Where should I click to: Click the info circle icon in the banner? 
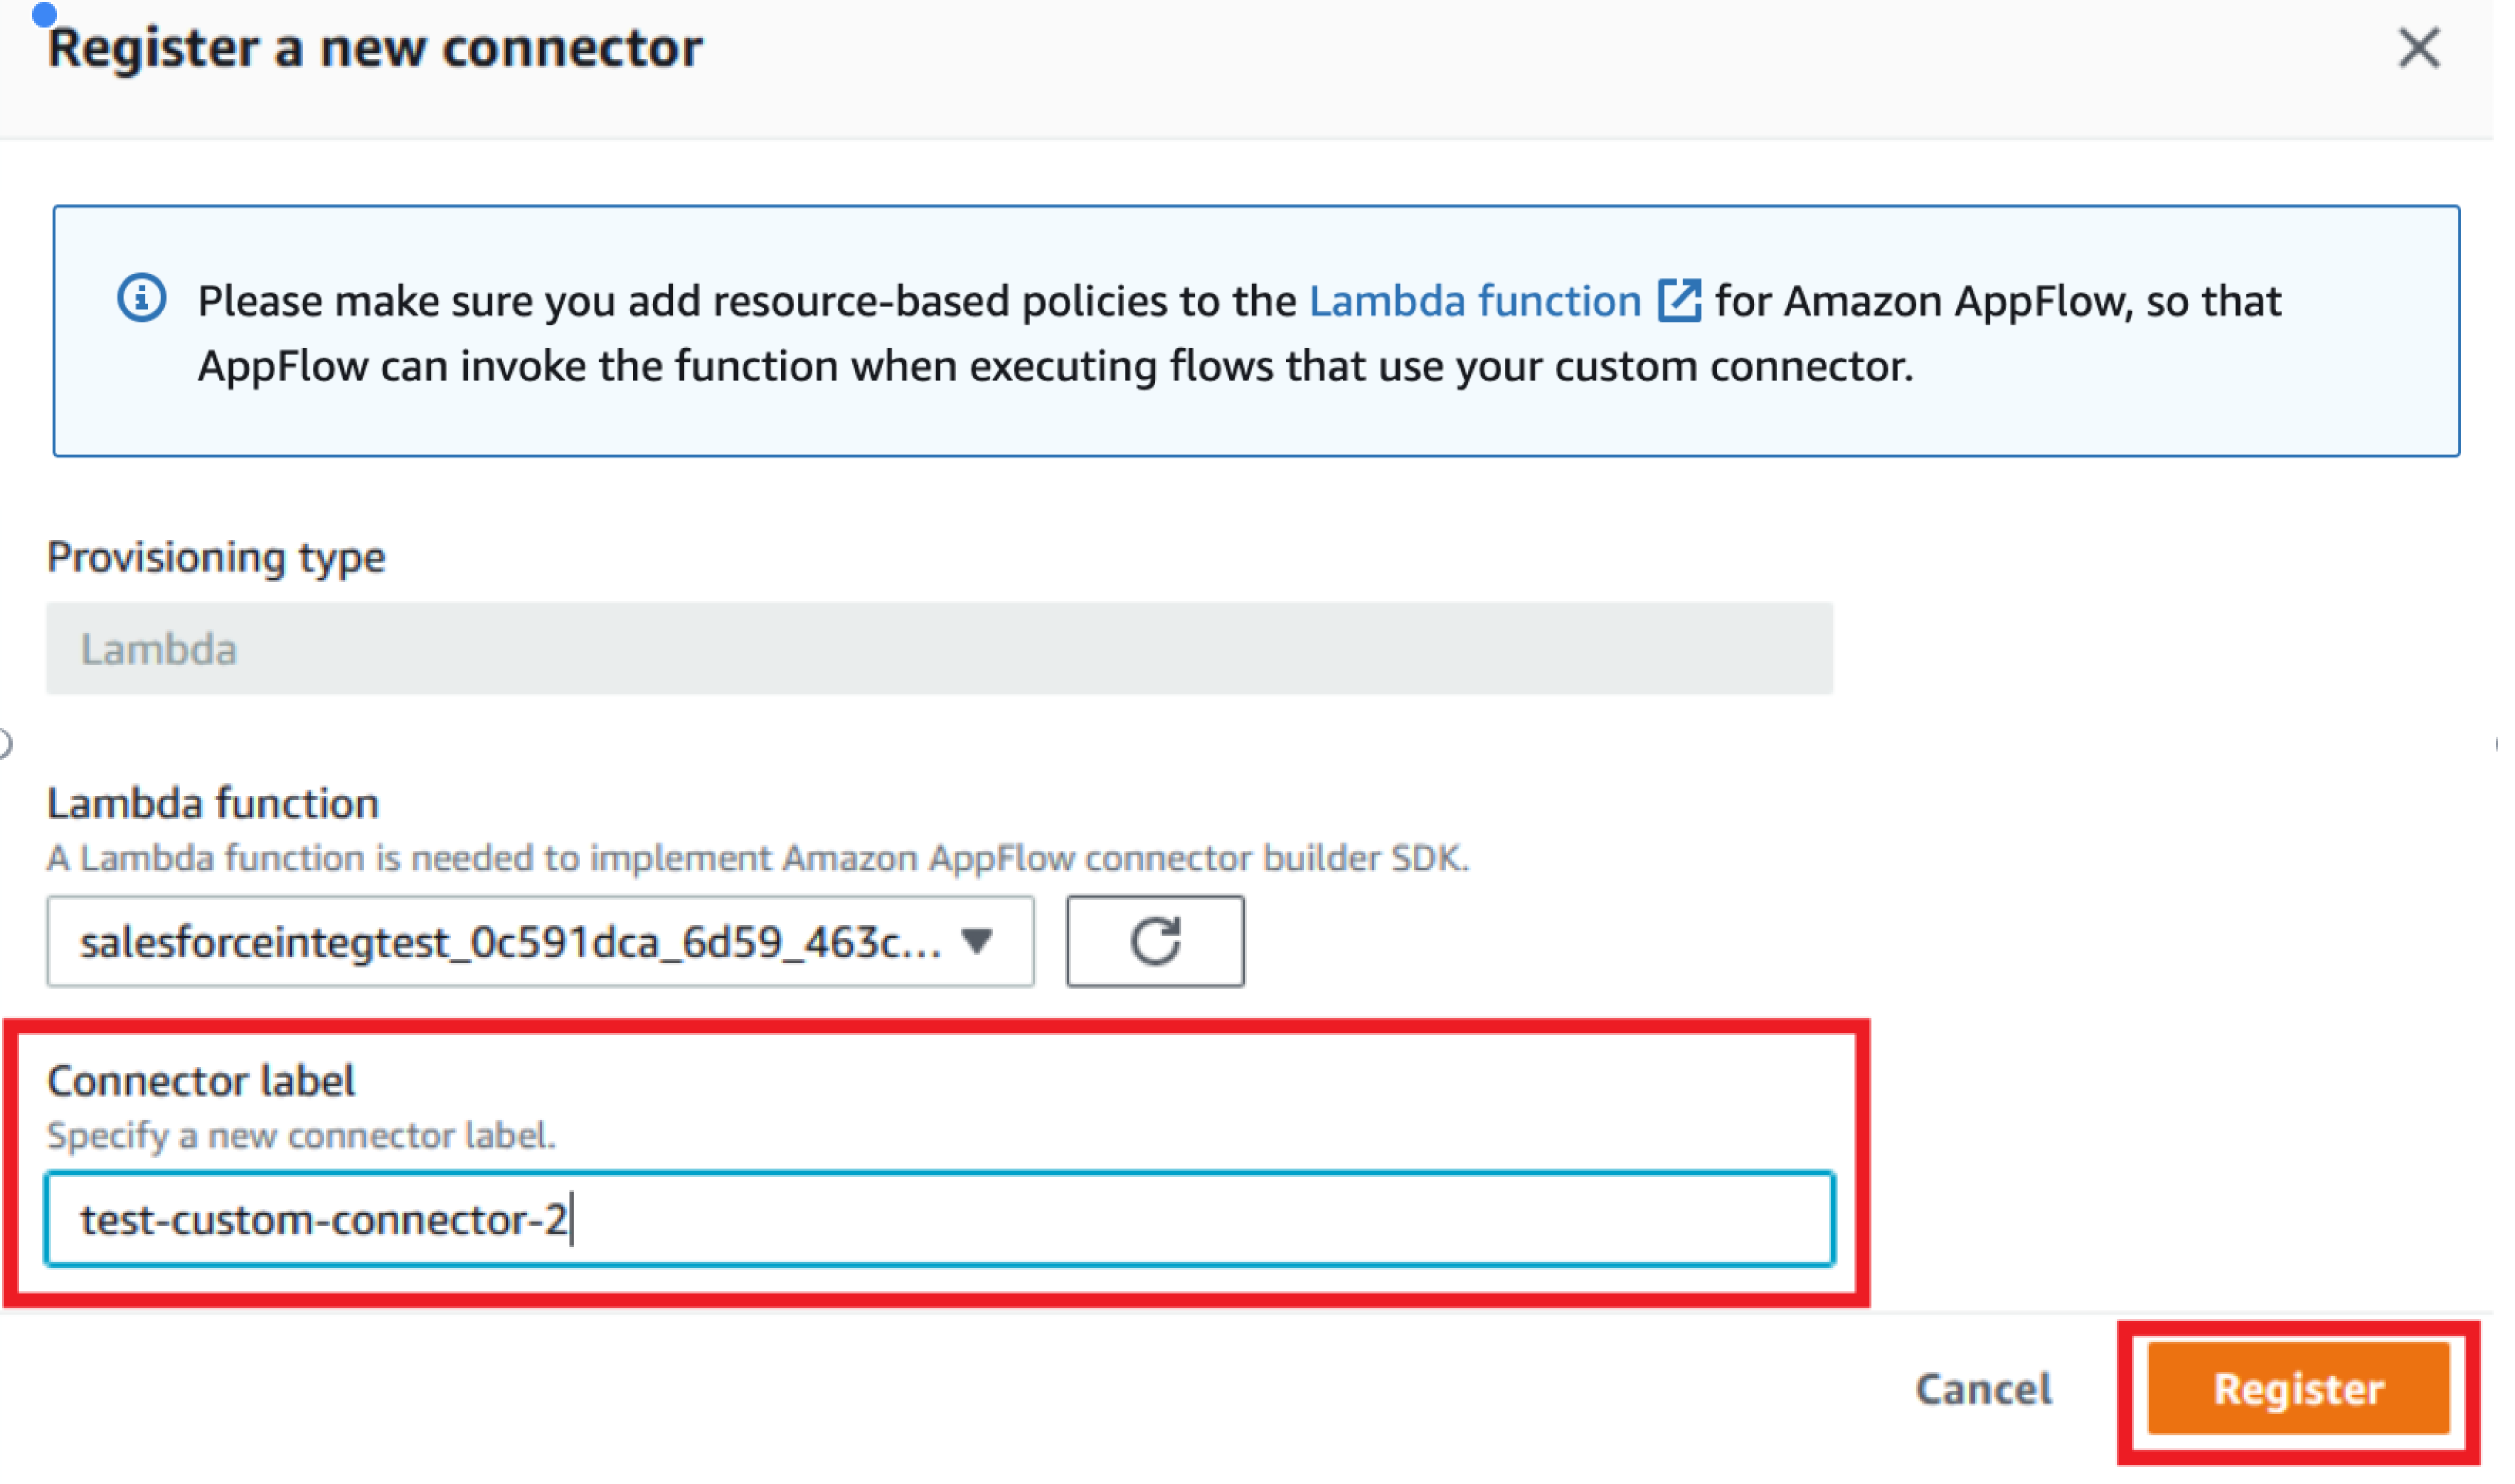point(142,299)
